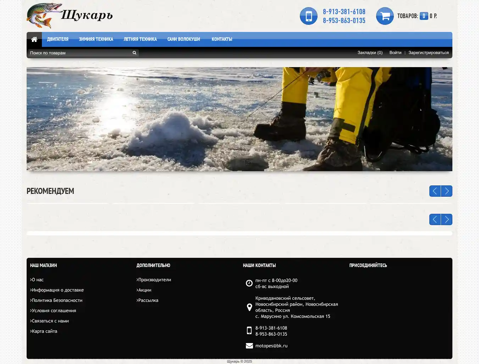
Task: Click the blue phone icon in header
Action: point(308,16)
